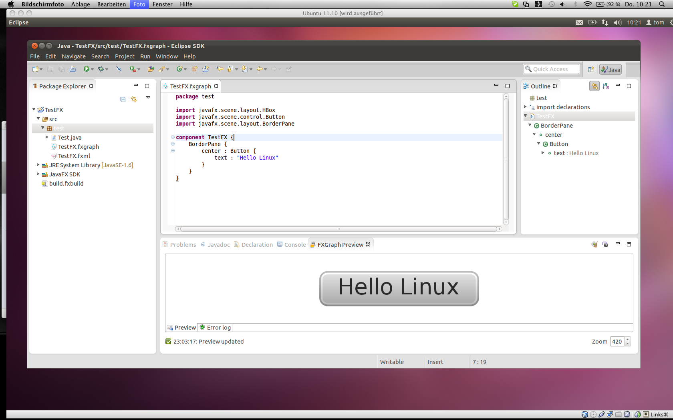The image size is (673, 420).
Task: Open the Package Explorer view menu dropdown
Action: (x=148, y=98)
